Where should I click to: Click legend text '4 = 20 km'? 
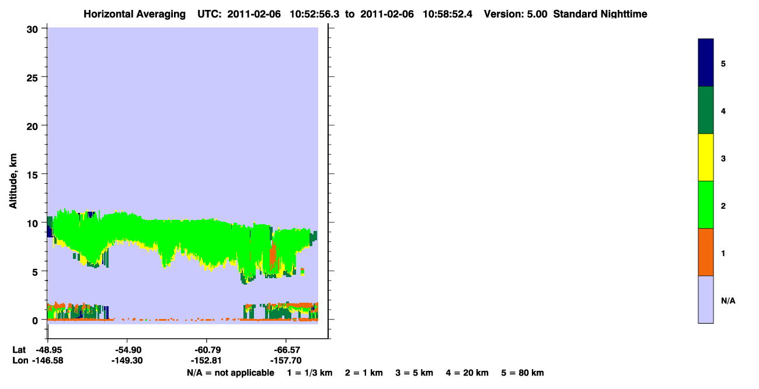[x=468, y=373]
